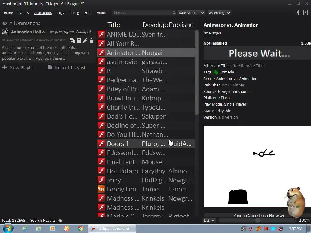This screenshot has width=311, height=233.
Task: Click the New Playlist label
Action: pyautogui.click(x=22, y=67)
